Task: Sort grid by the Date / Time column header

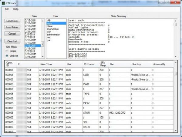Action: pos(46,65)
